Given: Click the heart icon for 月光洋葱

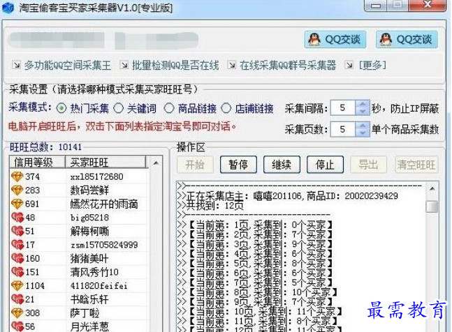Looking at the screenshot, I should (x=17, y=326).
